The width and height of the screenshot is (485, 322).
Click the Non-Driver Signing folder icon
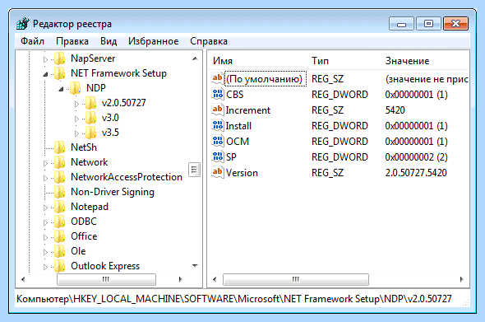click(x=59, y=192)
